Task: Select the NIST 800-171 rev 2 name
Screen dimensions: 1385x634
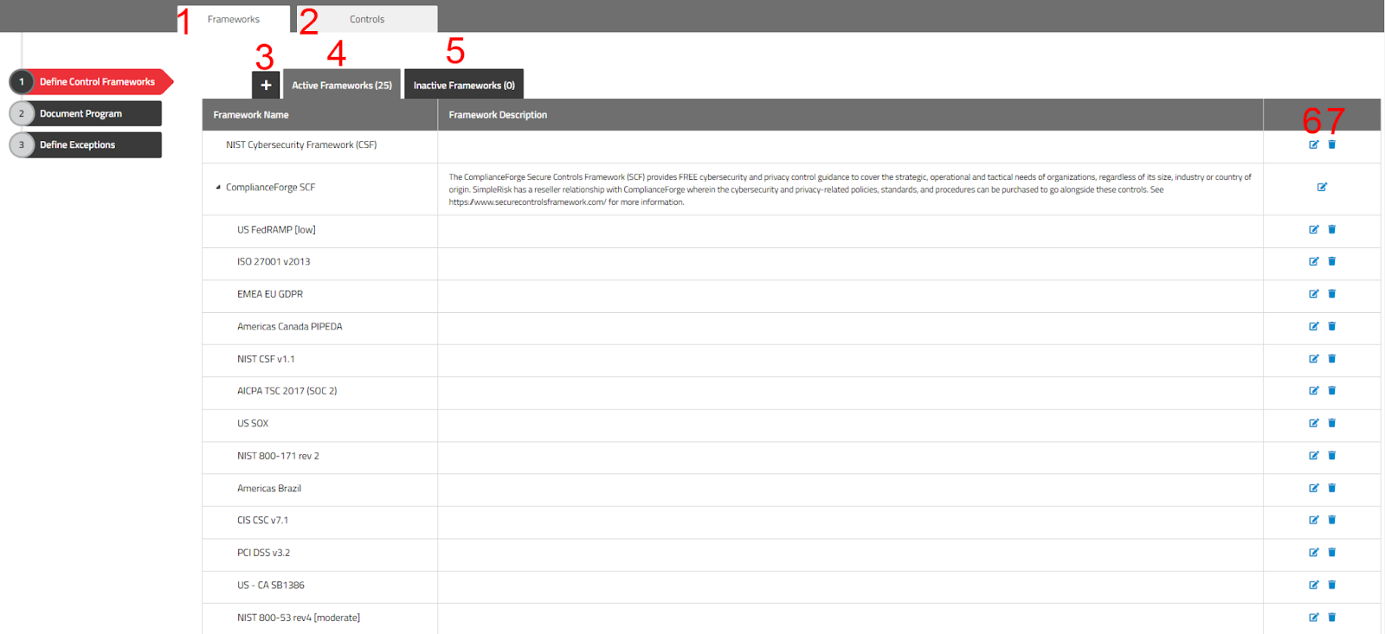Action: click(278, 455)
